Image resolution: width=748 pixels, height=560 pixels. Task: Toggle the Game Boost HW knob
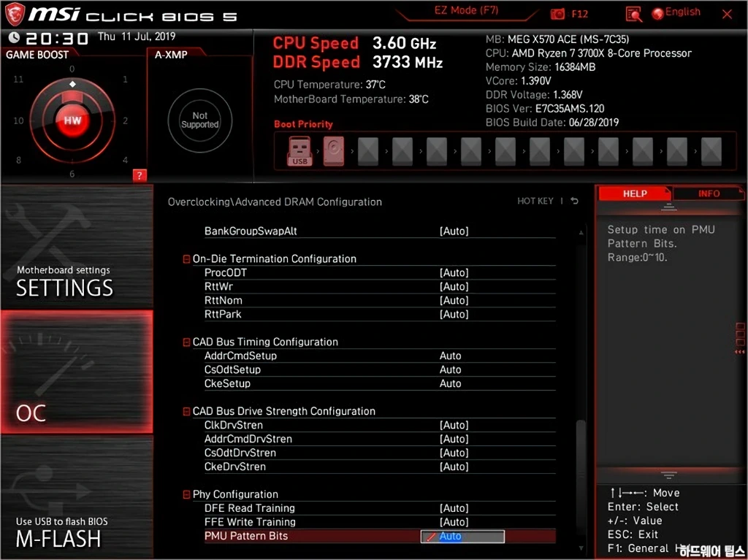click(72, 120)
